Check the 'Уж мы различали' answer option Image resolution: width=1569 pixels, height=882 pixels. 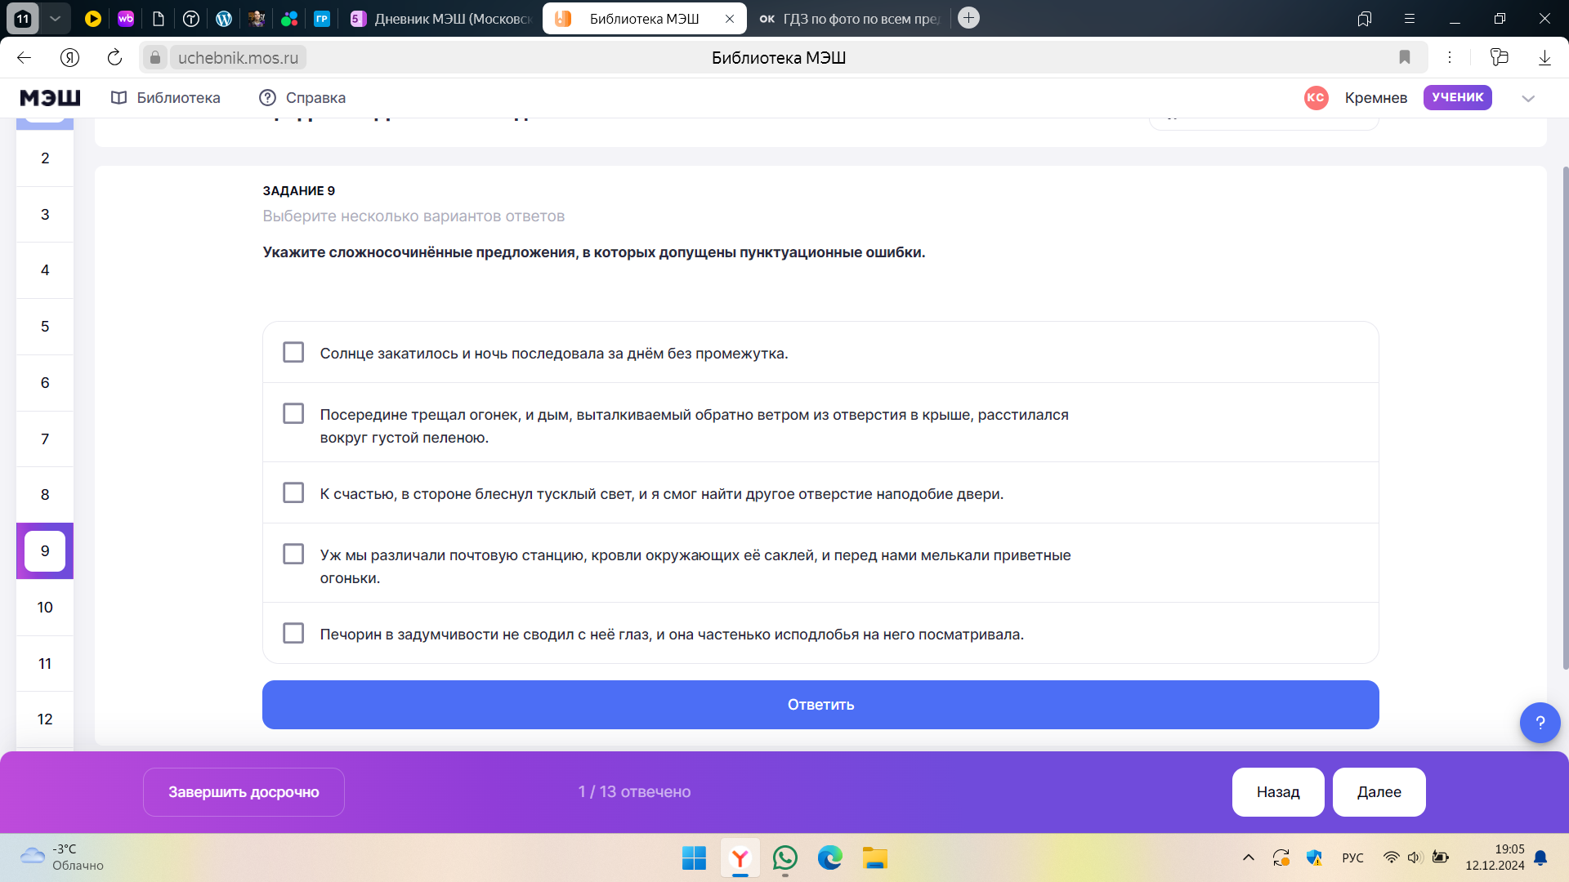(x=293, y=554)
